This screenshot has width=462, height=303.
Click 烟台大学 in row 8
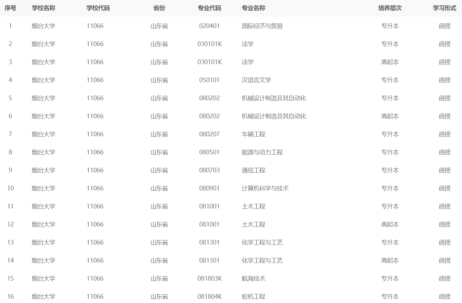pyautogui.click(x=44, y=152)
